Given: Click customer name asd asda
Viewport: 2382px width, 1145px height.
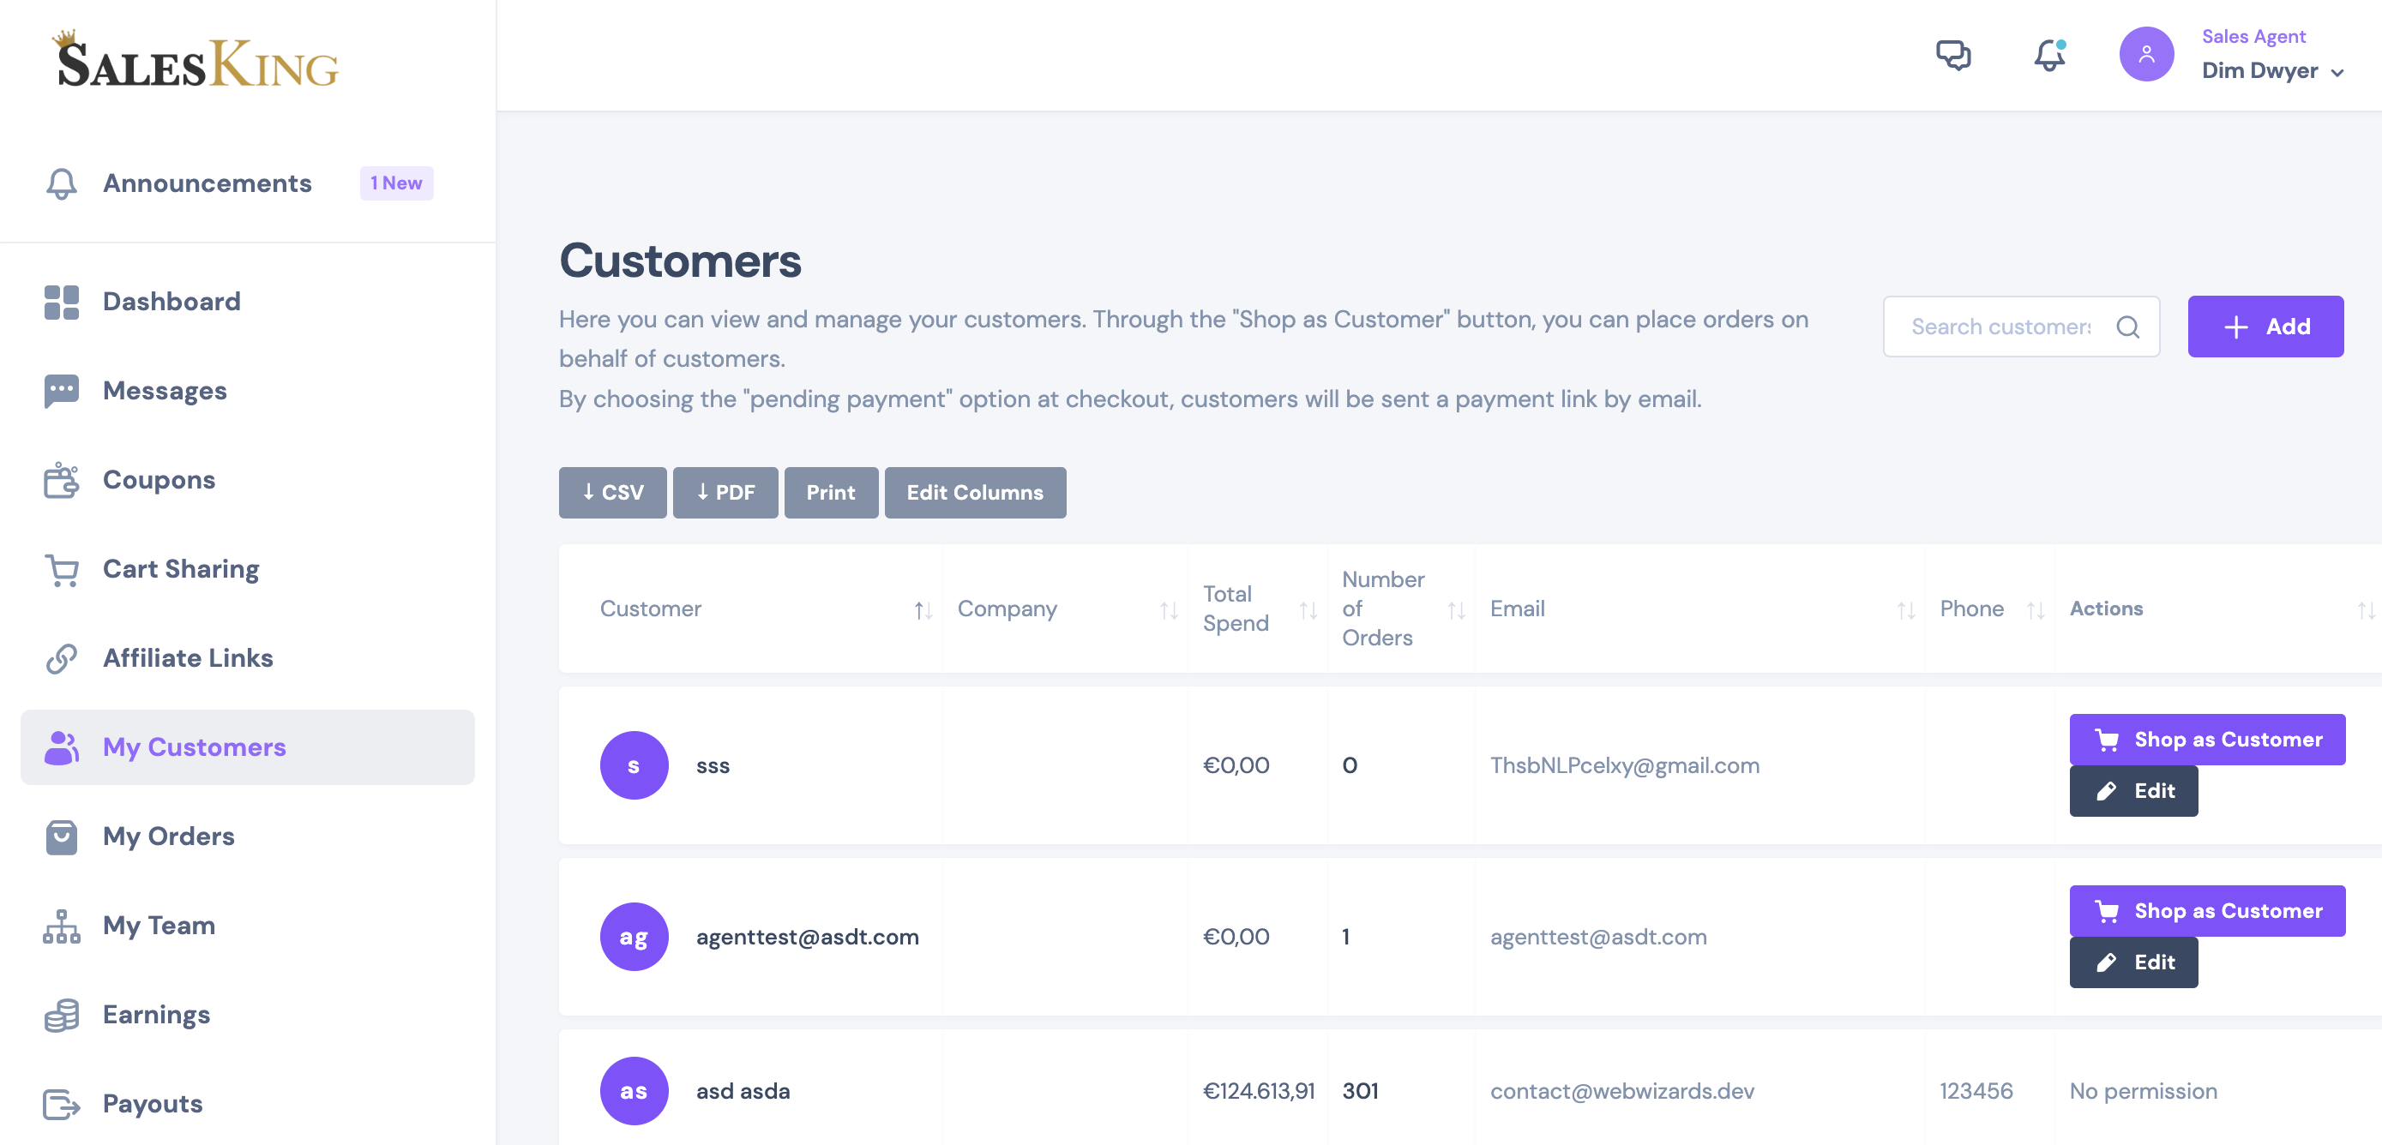Looking at the screenshot, I should click(x=743, y=1091).
